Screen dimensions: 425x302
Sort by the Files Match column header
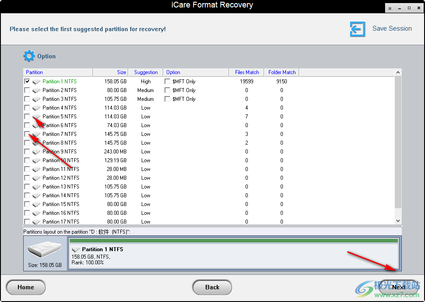246,72
